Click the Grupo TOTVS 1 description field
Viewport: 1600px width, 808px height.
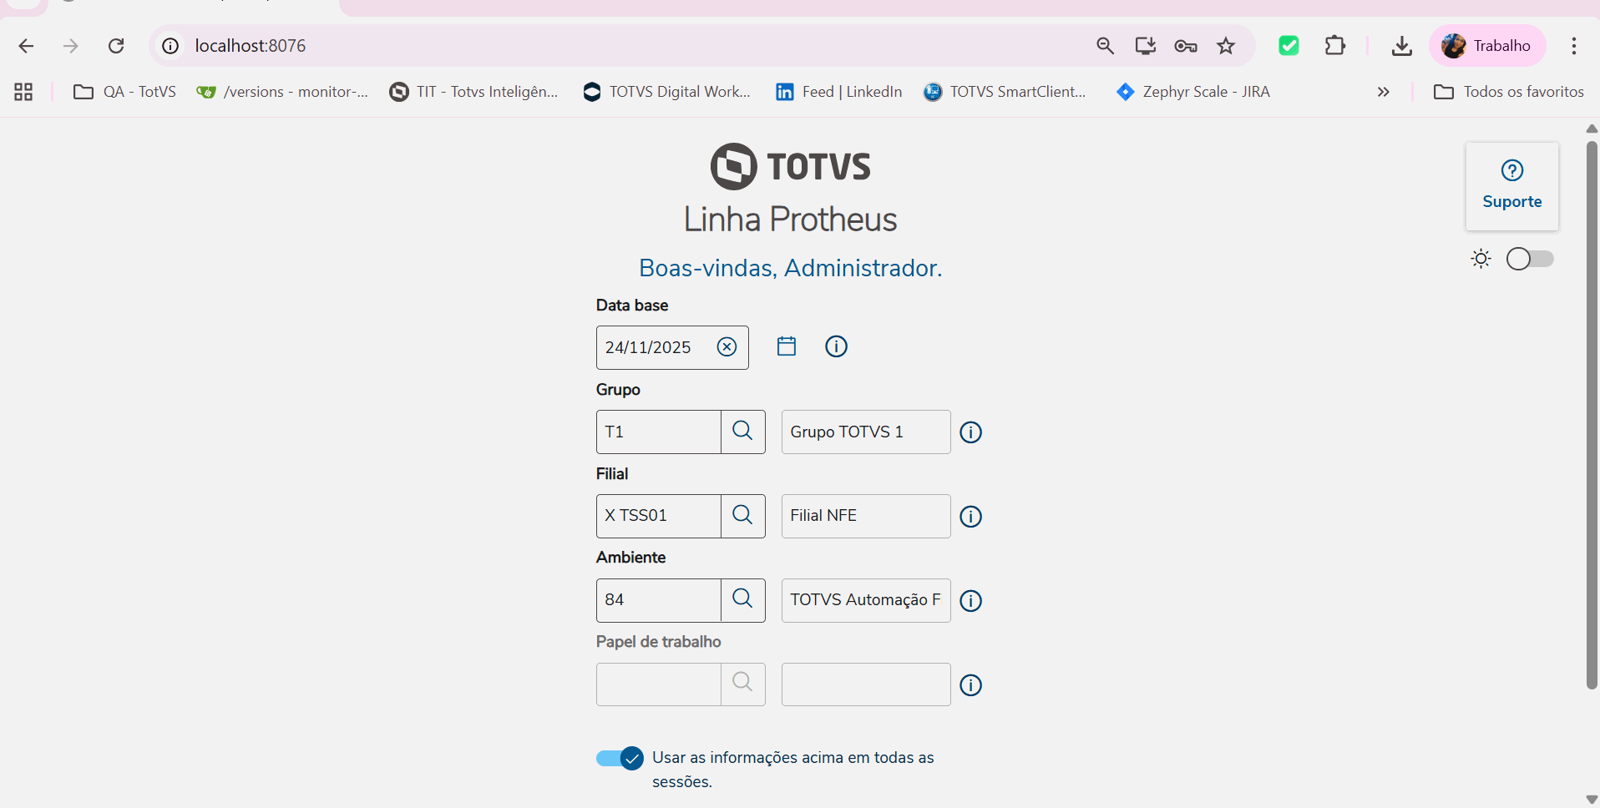[x=866, y=432]
